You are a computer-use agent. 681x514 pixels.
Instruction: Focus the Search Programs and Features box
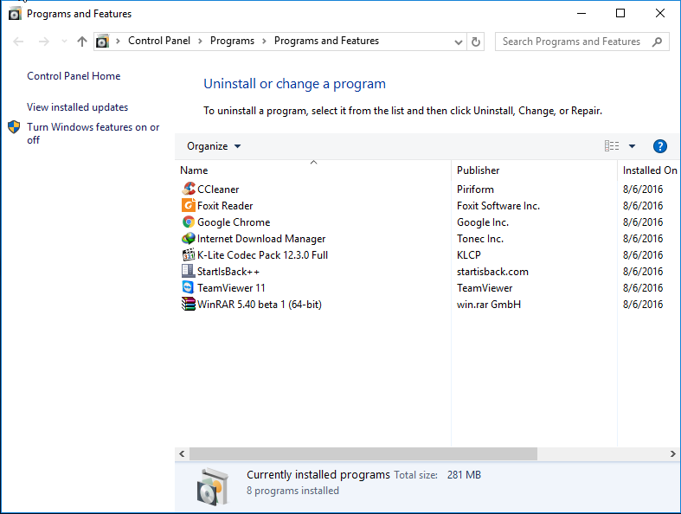(x=582, y=42)
